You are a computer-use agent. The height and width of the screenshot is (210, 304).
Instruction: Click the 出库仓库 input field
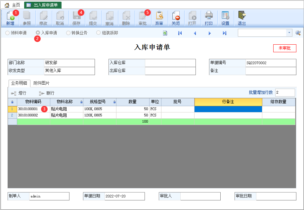click(x=170, y=71)
